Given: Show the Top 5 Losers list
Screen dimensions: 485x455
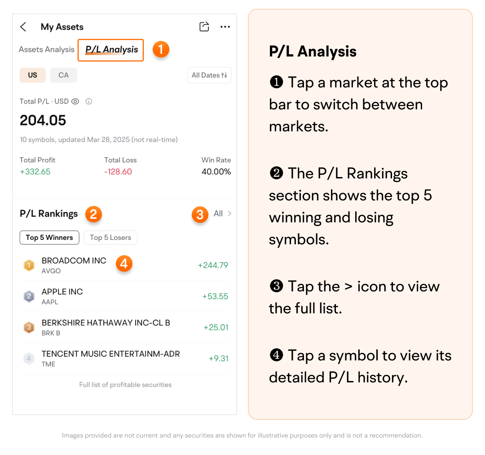Looking at the screenshot, I should point(110,238).
